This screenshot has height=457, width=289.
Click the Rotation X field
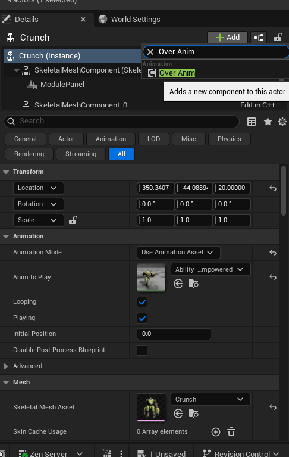click(x=156, y=204)
